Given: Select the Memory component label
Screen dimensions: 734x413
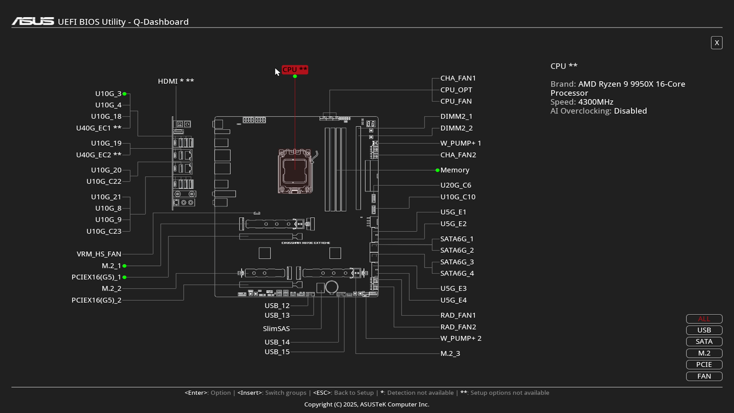Looking at the screenshot, I should pos(455,170).
